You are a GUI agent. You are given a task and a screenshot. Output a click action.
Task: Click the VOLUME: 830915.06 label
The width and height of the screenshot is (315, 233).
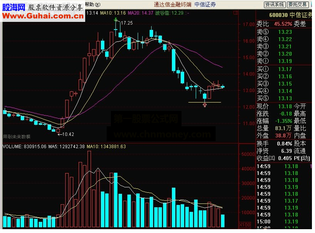click(x=25, y=147)
